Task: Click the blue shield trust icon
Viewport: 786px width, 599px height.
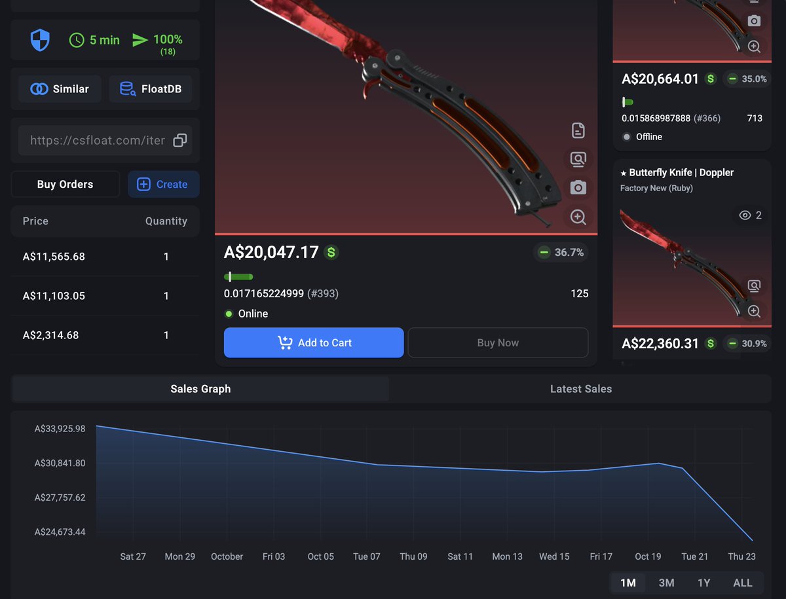Action: 40,41
